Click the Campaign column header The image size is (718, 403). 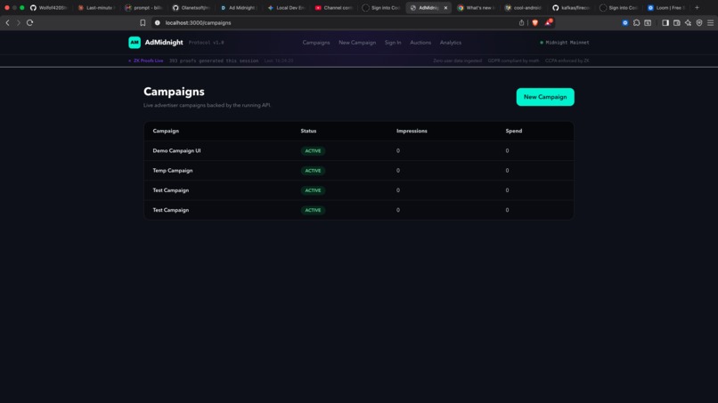coord(166,131)
